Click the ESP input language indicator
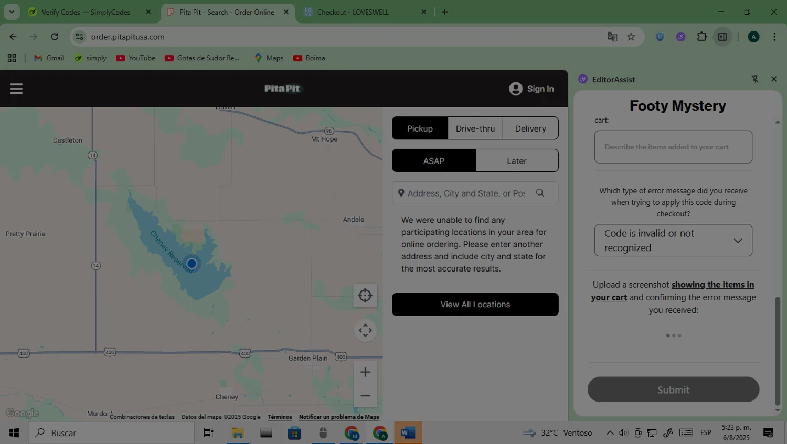The height and width of the screenshot is (444, 787). (x=706, y=433)
